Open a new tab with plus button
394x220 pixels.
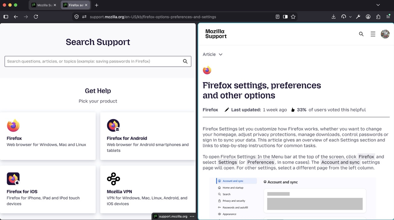coord(97,5)
